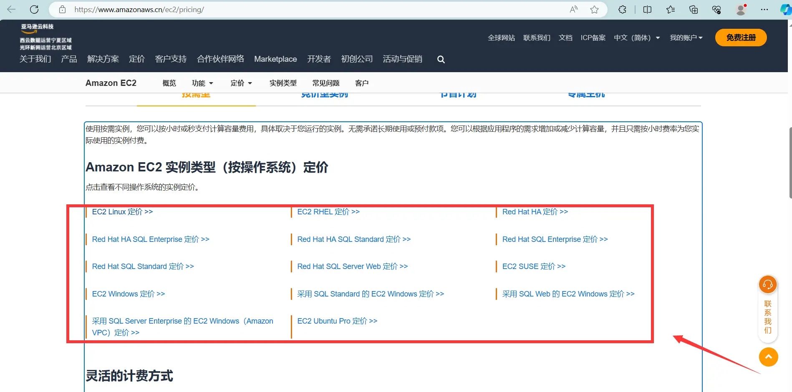Open ICP备案 link
This screenshot has height=392, width=792.
point(593,38)
